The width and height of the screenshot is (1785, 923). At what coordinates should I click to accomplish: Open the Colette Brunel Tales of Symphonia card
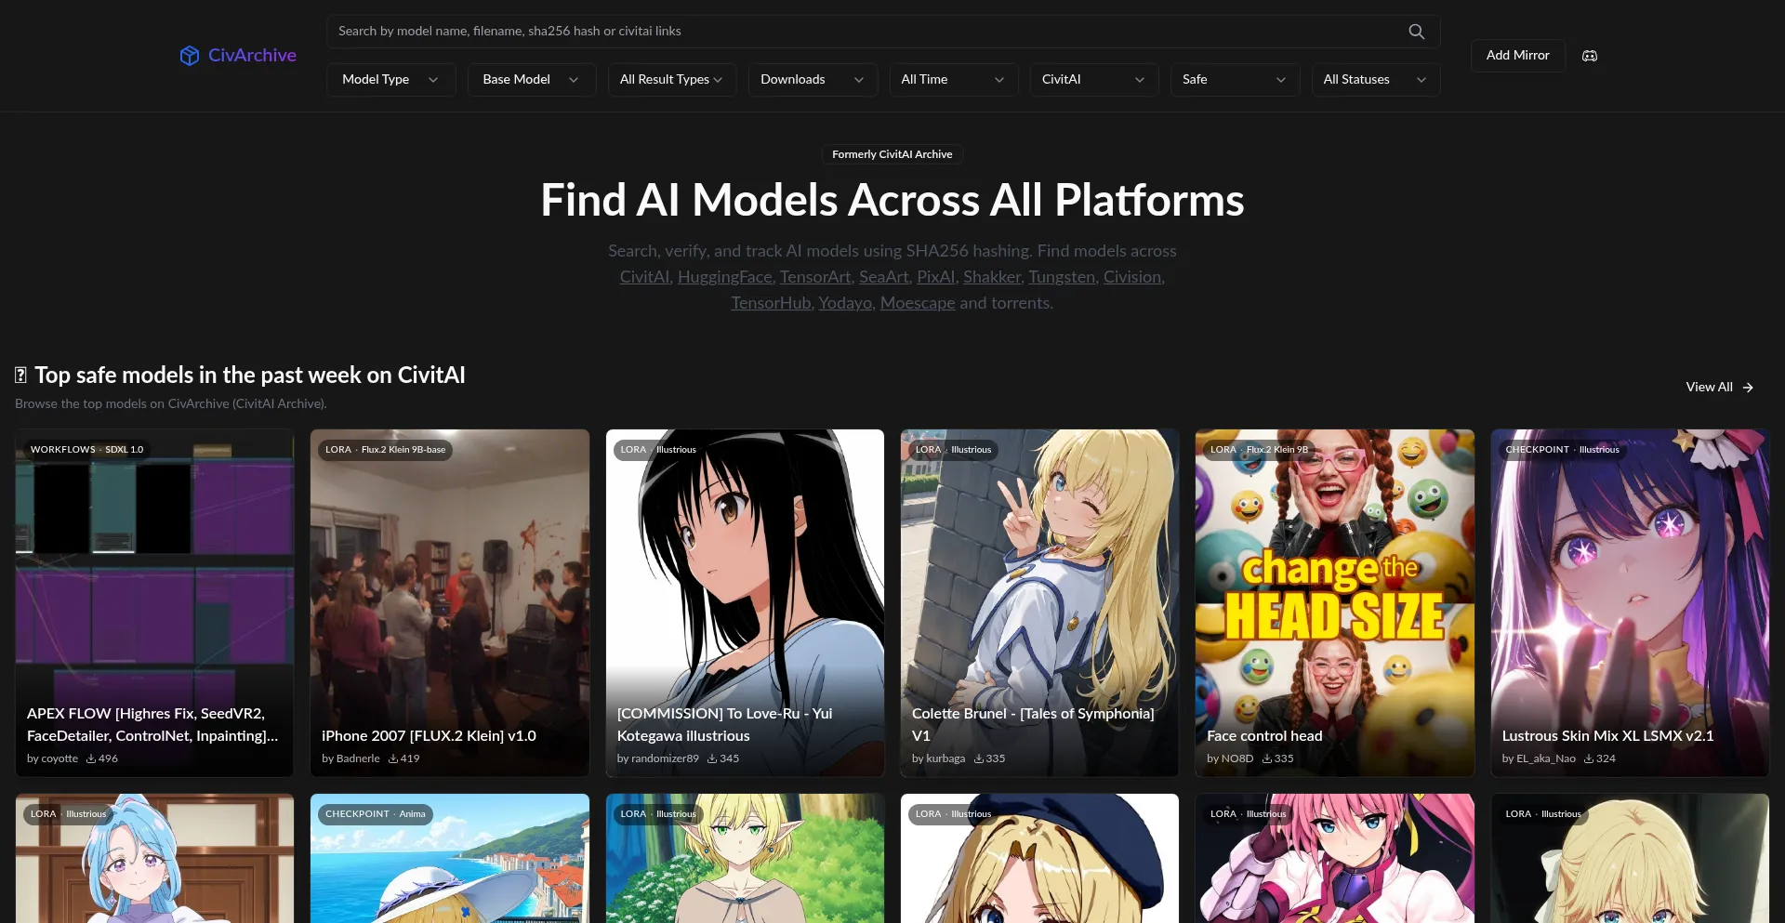click(1039, 602)
